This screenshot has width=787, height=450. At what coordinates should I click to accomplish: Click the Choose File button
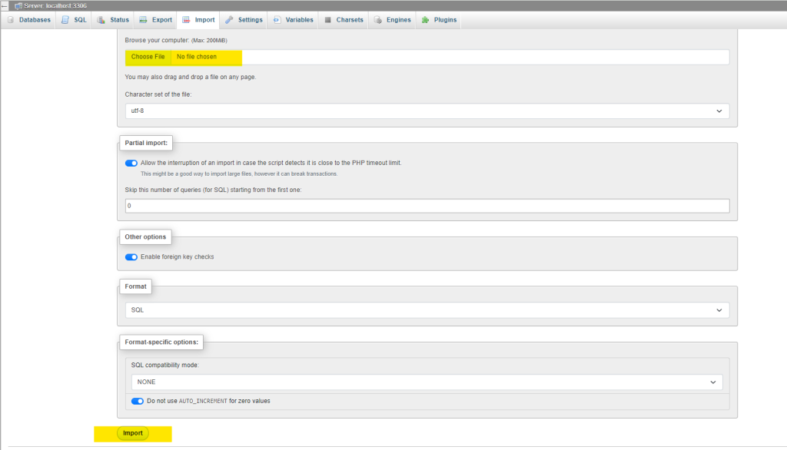(x=147, y=56)
